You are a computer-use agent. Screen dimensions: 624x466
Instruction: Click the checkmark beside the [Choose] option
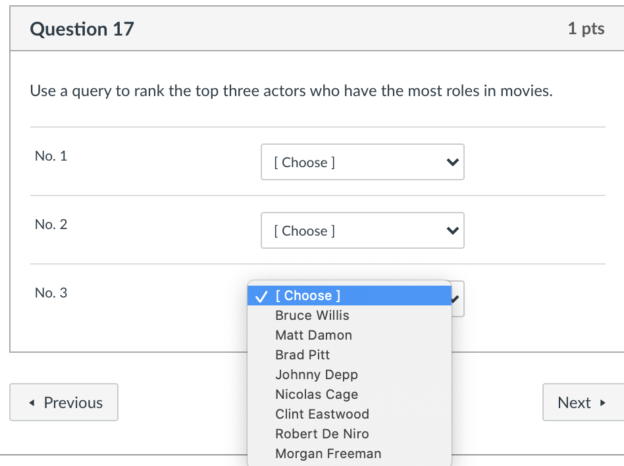(x=261, y=296)
